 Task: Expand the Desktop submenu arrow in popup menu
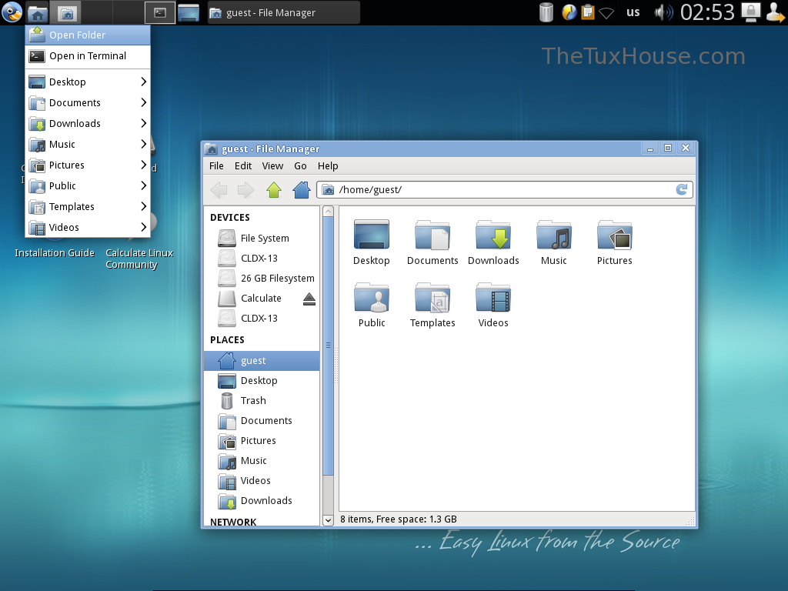click(143, 82)
